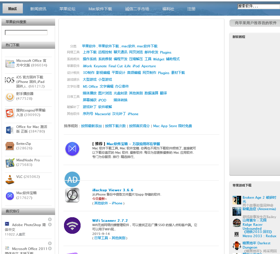The height and width of the screenshot is (254, 280).
Task: Click the Word icon for Office for Mac
Action: click(10, 130)
